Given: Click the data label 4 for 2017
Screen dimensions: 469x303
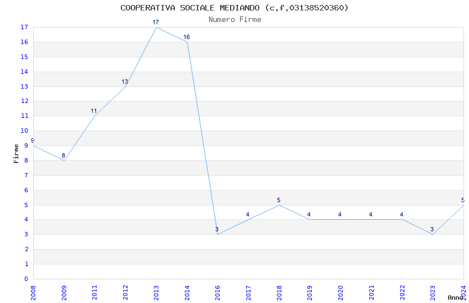Looking at the screenshot, I should pos(248,214).
